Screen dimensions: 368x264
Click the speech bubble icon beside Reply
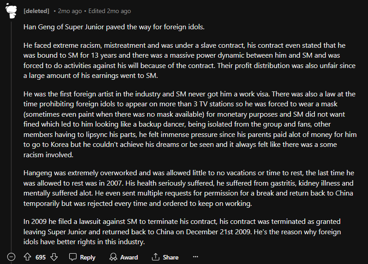click(x=73, y=257)
